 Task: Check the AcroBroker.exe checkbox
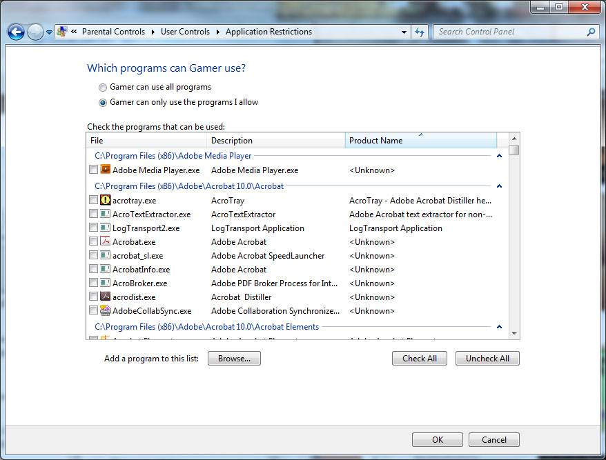pos(93,283)
